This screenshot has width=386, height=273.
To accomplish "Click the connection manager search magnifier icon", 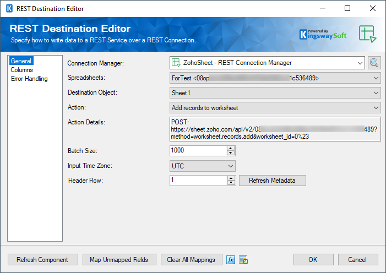I will (374, 63).
